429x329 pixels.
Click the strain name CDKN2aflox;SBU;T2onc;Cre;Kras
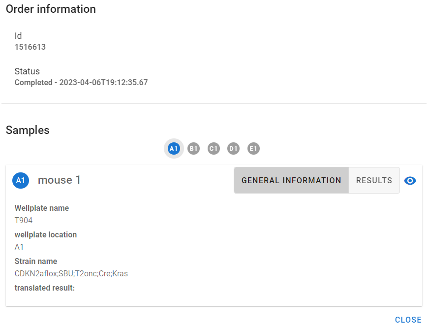[x=71, y=273]
